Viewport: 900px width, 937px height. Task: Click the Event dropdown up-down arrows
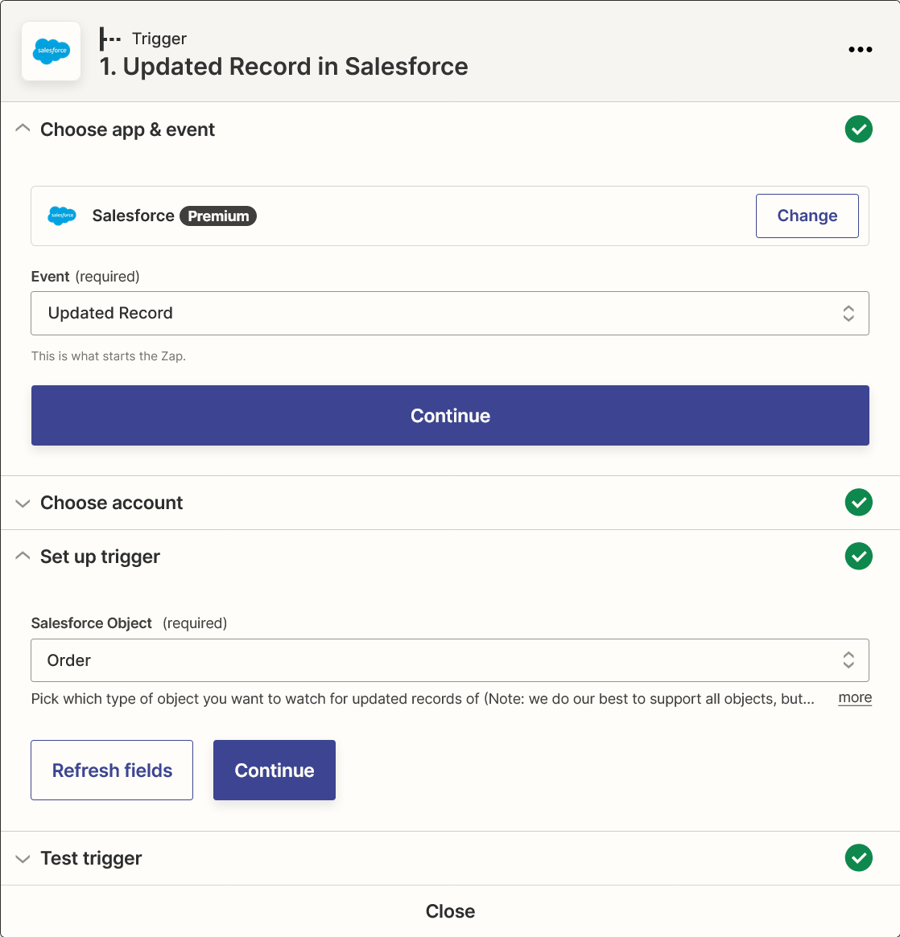(848, 313)
